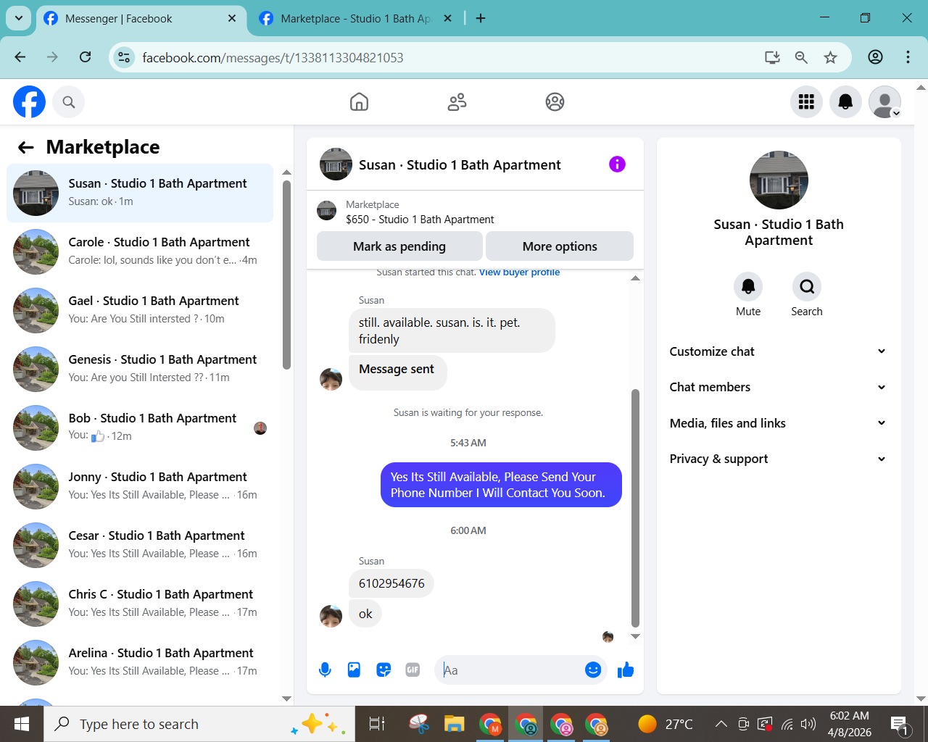Click the phone number message 6102954676
Viewport: 928px width, 742px height.
391,583
